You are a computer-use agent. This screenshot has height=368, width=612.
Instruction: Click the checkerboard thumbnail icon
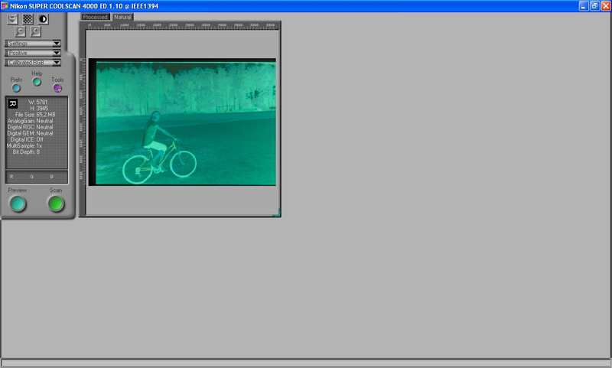28,18
